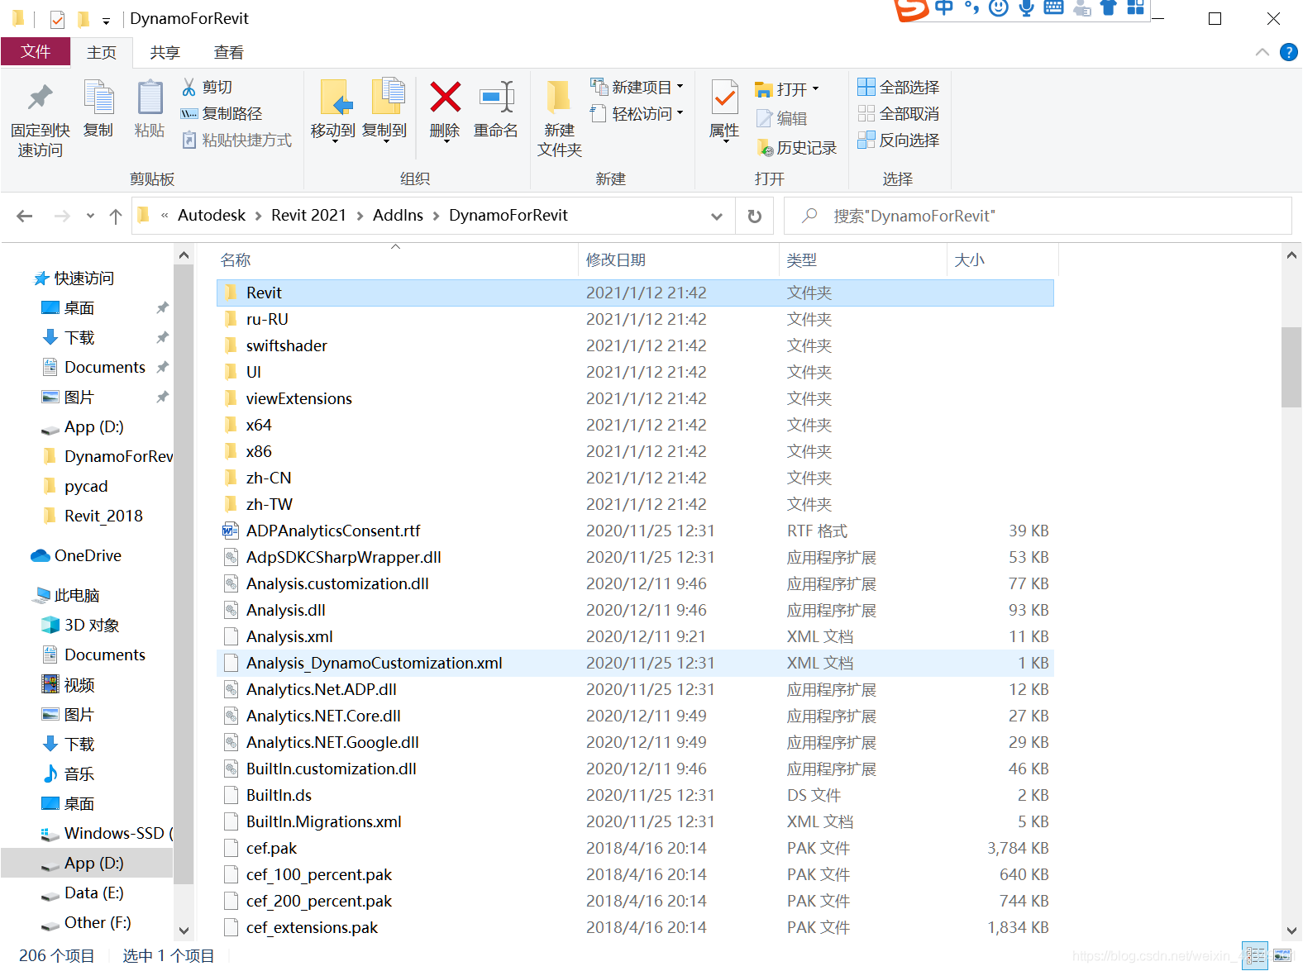This screenshot has width=1303, height=971.
Task: Click Sogou input emoji smiley icon
Action: click(999, 8)
